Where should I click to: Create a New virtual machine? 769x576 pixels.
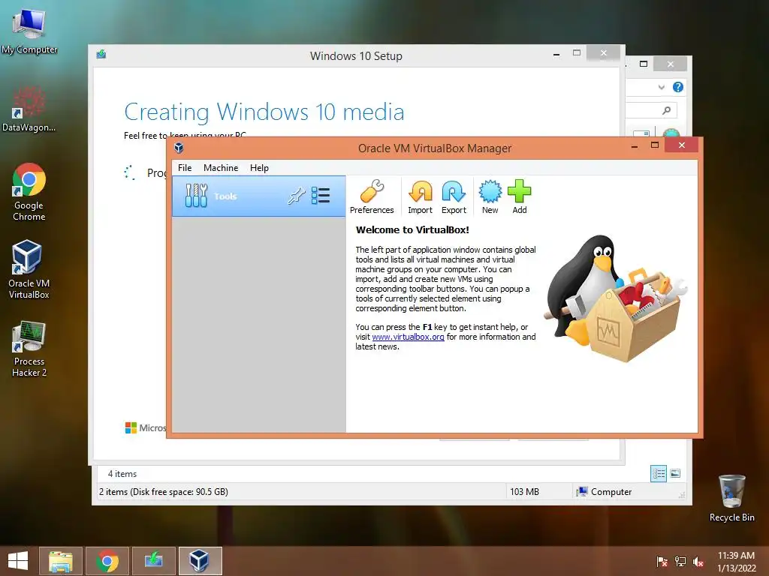coord(490,197)
